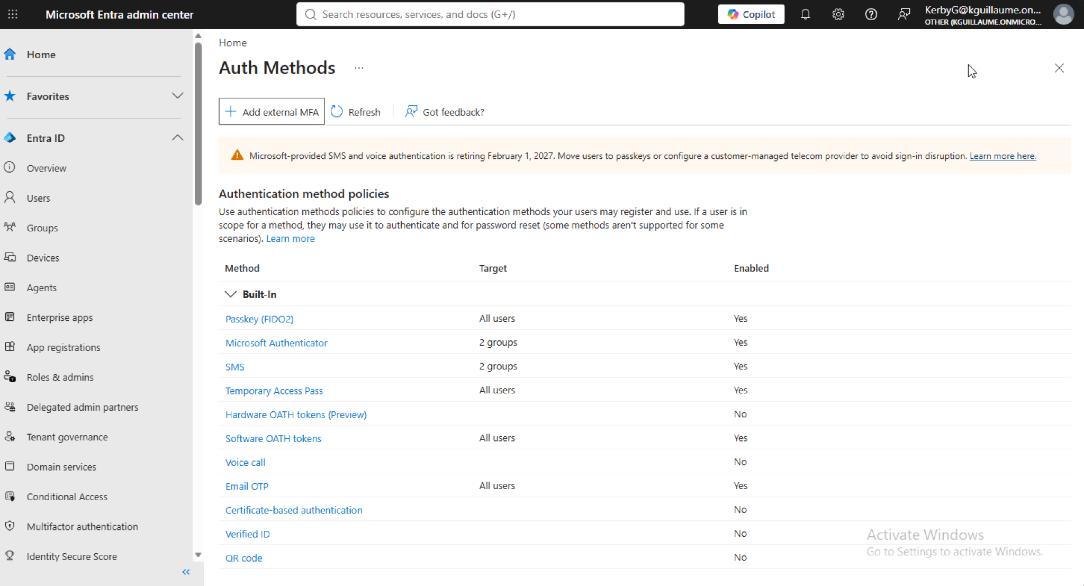The width and height of the screenshot is (1084, 586).
Task: Click the Entra ID diamond icon
Action: pyautogui.click(x=10, y=138)
